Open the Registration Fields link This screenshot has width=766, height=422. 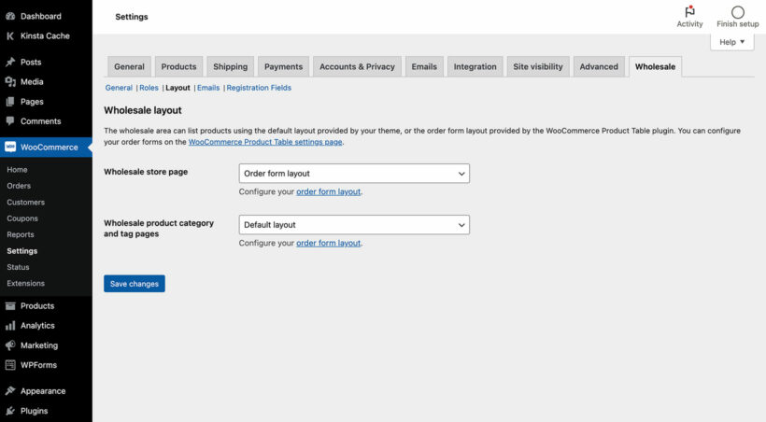tap(259, 88)
